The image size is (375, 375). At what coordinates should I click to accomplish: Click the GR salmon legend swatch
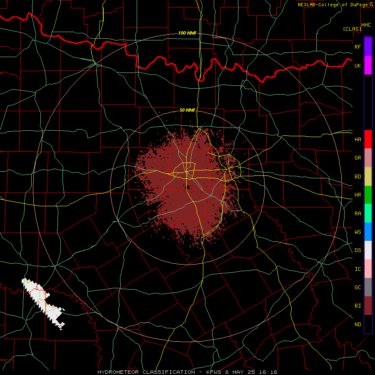(368, 158)
